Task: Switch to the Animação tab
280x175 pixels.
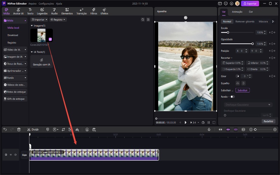Action: pyautogui.click(x=237, y=12)
